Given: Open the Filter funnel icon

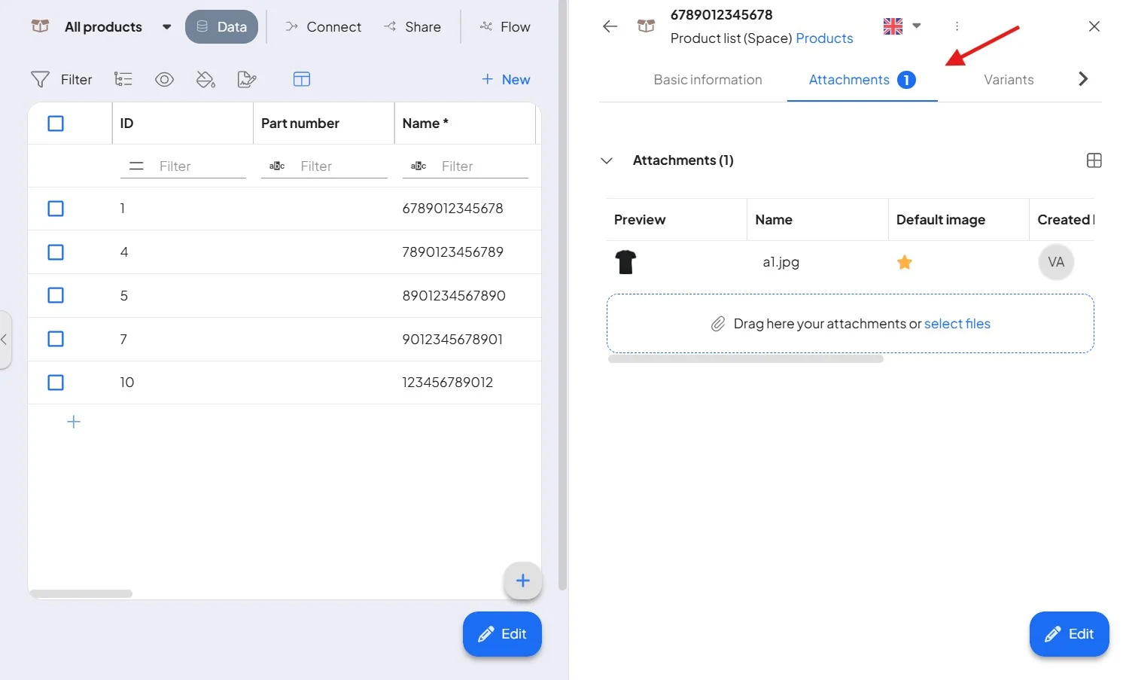Looking at the screenshot, I should coord(40,79).
